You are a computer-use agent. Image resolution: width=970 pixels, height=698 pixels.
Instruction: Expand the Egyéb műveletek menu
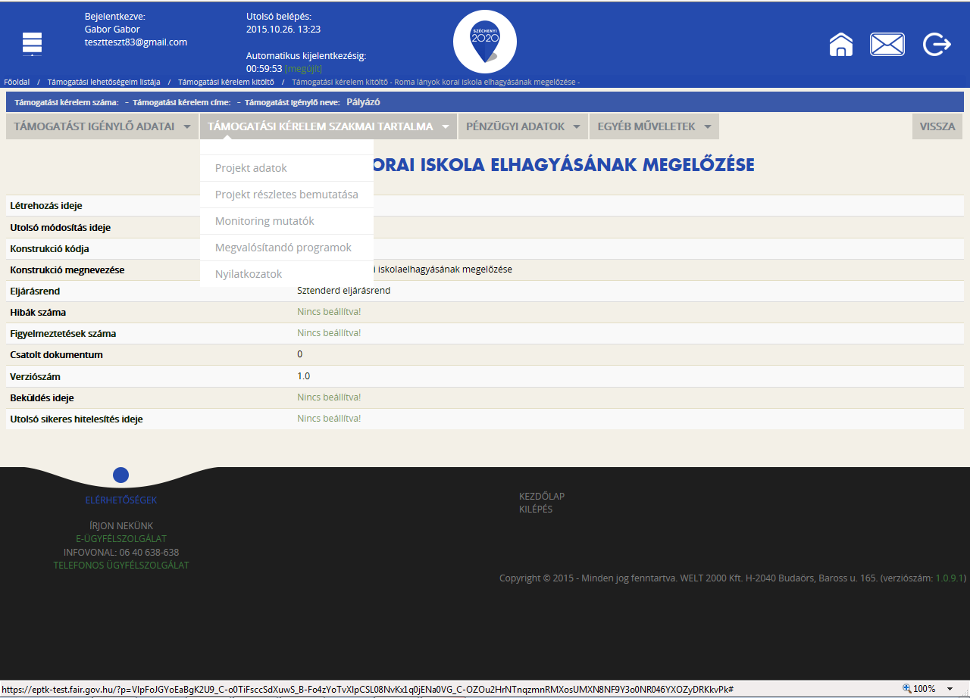click(x=654, y=126)
